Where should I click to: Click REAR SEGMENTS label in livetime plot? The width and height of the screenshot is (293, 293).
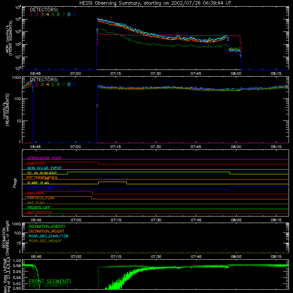coord(49,285)
